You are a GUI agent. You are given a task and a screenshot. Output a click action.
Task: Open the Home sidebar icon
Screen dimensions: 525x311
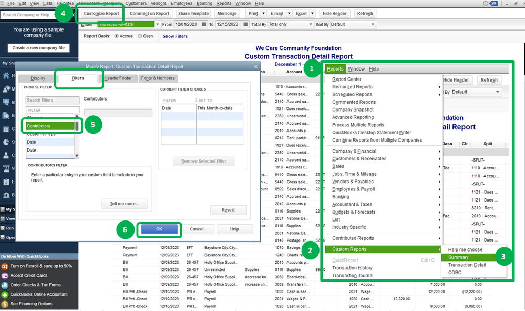(x=6, y=75)
